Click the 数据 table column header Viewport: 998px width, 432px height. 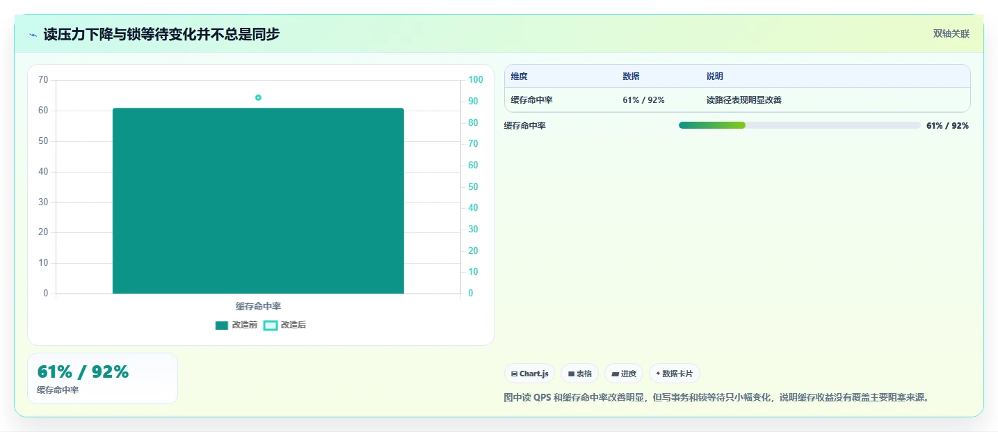pyautogui.click(x=631, y=77)
